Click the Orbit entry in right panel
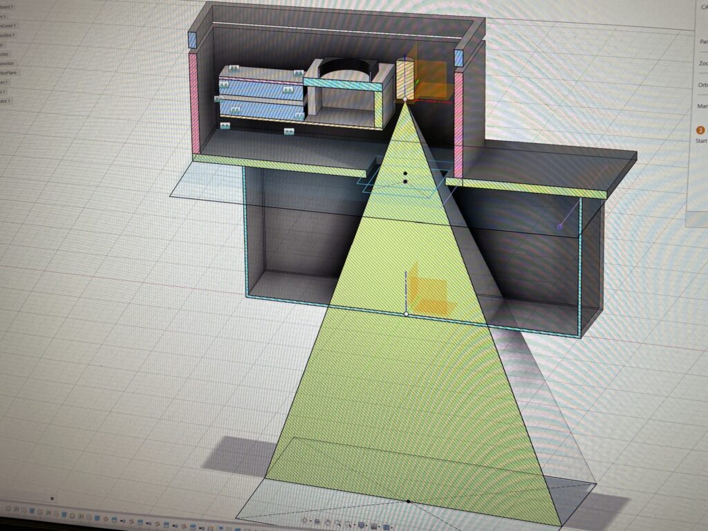 pyautogui.click(x=702, y=85)
